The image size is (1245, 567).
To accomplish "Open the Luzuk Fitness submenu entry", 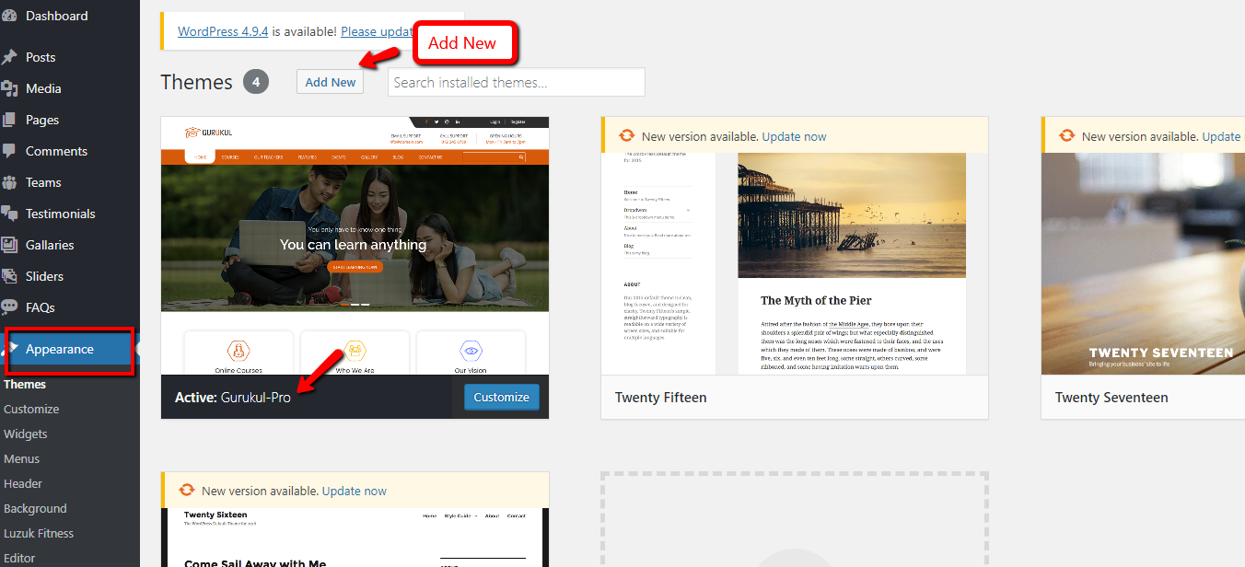I will (x=39, y=533).
